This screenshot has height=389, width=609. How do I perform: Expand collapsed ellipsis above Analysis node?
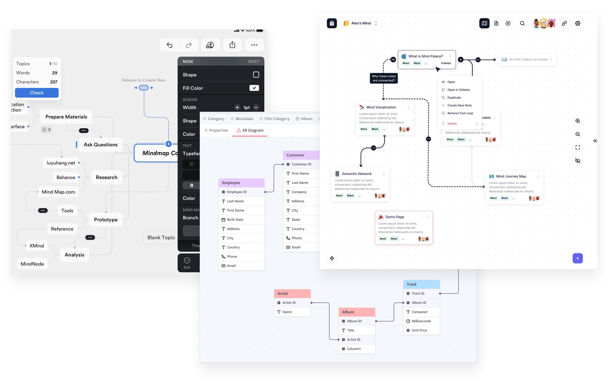tap(90, 237)
